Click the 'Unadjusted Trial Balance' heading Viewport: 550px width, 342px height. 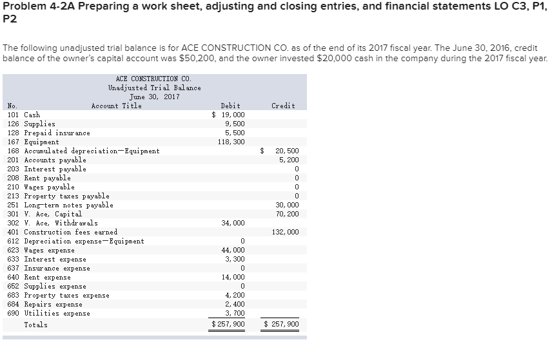(x=154, y=88)
